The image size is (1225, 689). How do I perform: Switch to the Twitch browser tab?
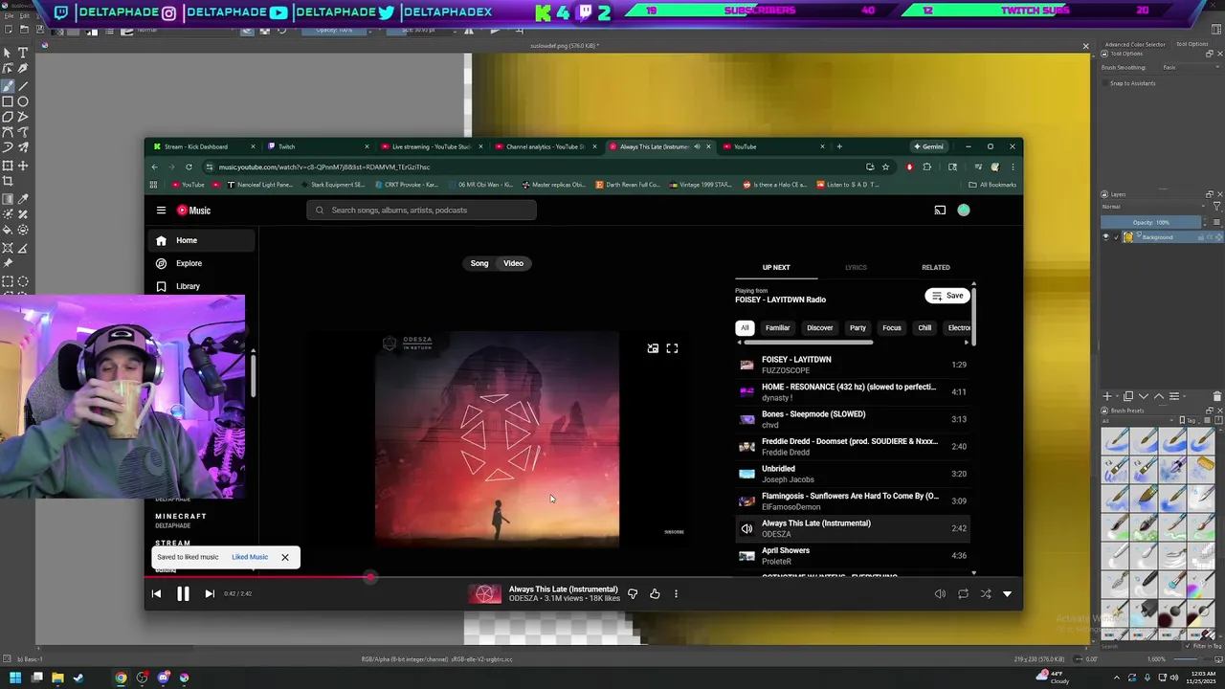[319, 146]
